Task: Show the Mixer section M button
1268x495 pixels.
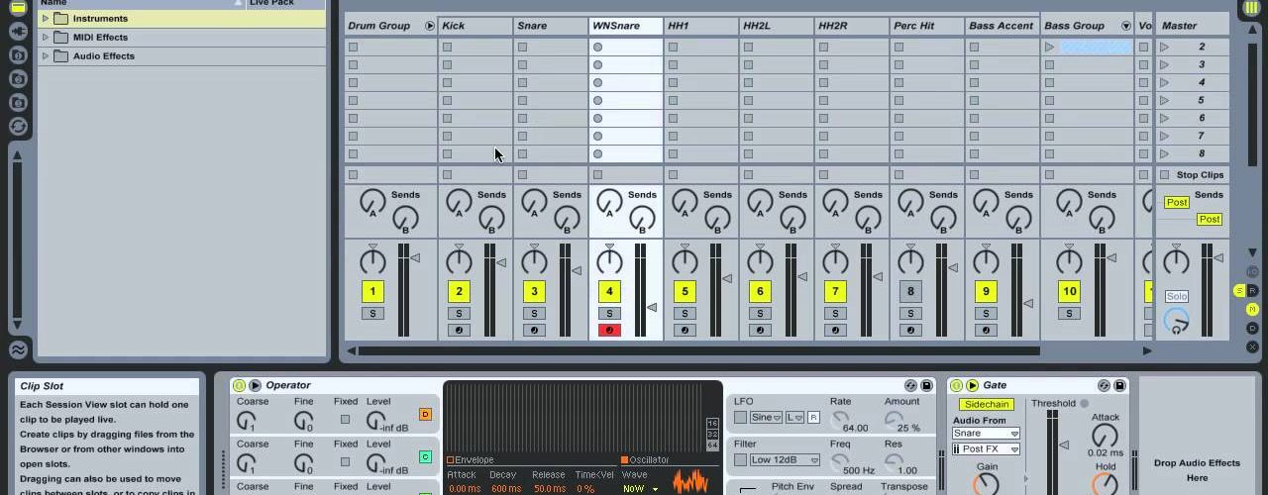Action: [x=1252, y=309]
